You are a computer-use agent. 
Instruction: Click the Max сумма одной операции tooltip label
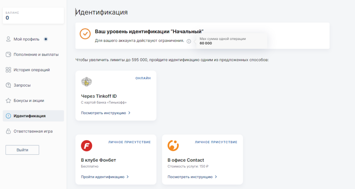point(223,39)
